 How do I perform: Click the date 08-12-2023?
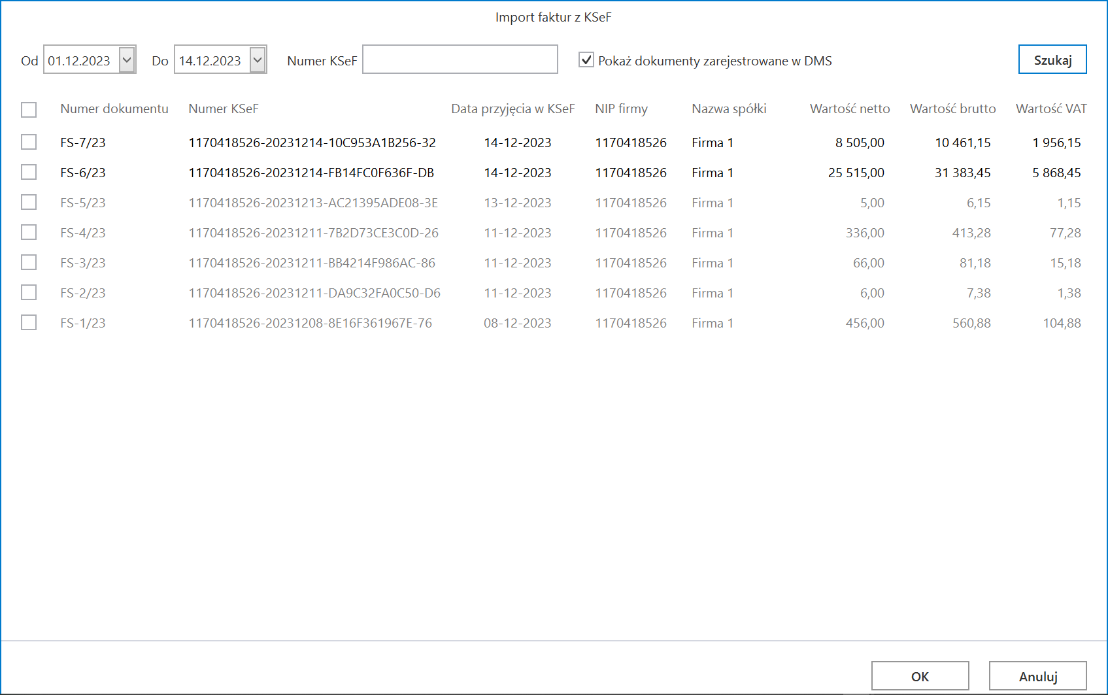coord(518,323)
